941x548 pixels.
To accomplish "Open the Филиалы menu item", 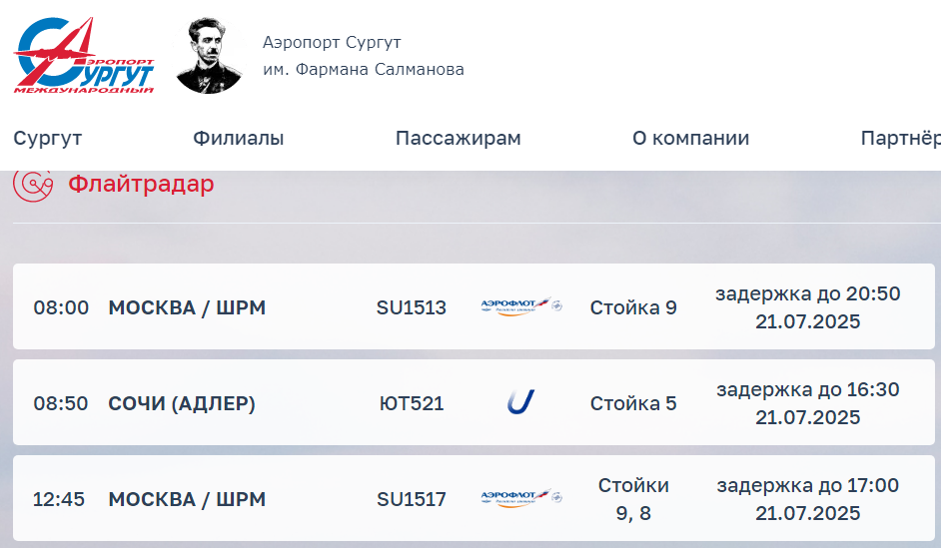I will pyautogui.click(x=239, y=138).
